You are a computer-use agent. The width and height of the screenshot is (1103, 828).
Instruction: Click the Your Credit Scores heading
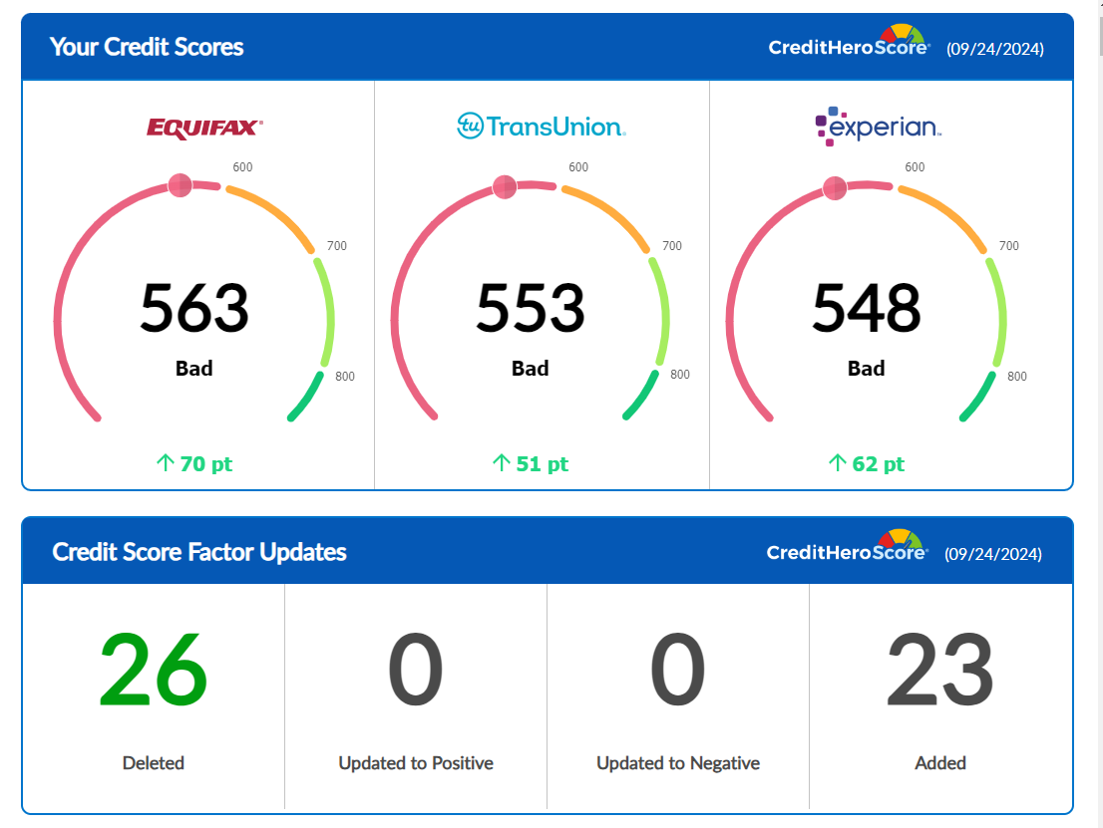[147, 47]
